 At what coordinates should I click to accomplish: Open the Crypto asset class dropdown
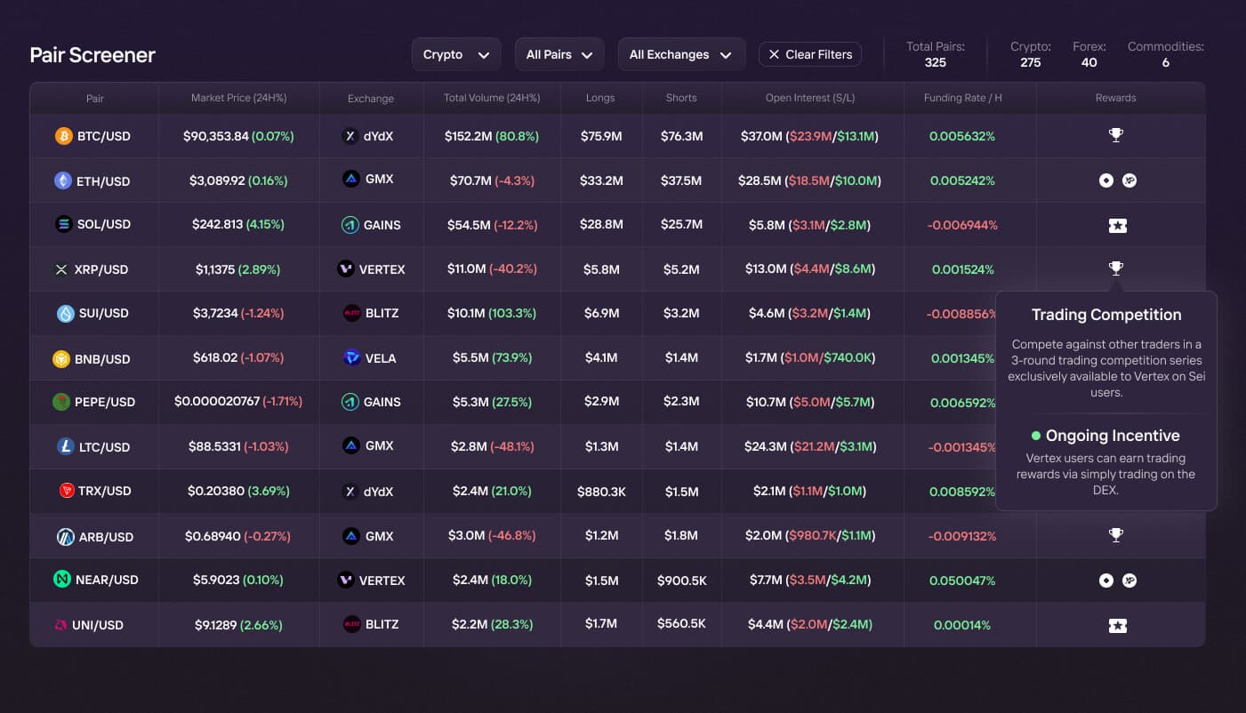tap(456, 54)
